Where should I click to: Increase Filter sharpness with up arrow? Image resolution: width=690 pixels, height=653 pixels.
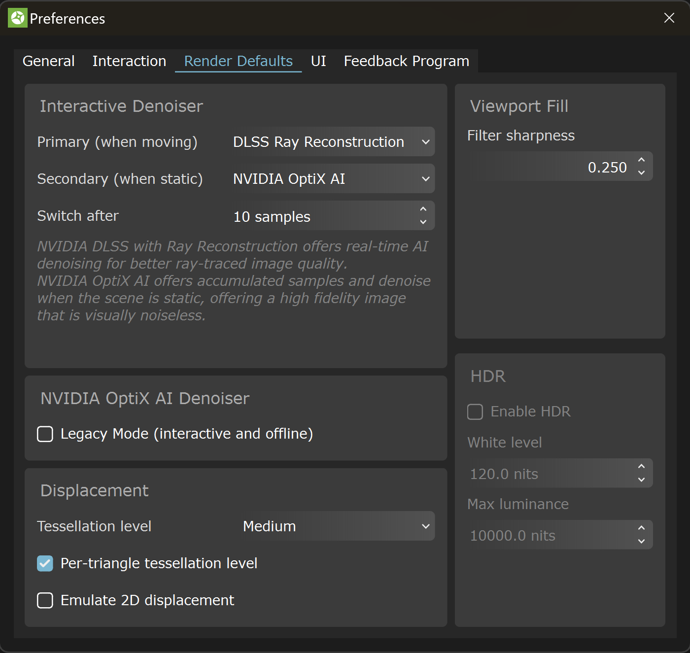(x=641, y=160)
